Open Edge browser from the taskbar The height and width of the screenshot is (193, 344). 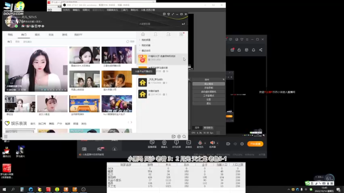[x=31, y=189]
